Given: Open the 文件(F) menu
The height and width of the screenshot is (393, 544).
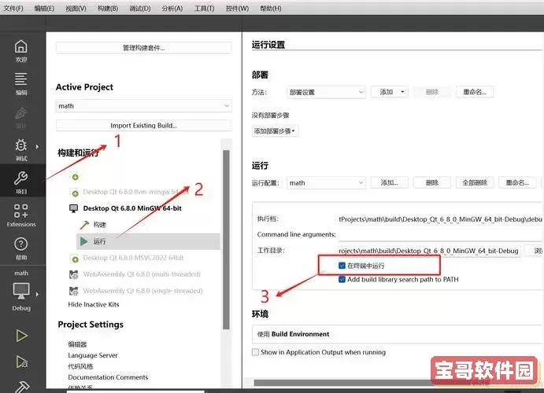Looking at the screenshot, I should pyautogui.click(x=13, y=9).
